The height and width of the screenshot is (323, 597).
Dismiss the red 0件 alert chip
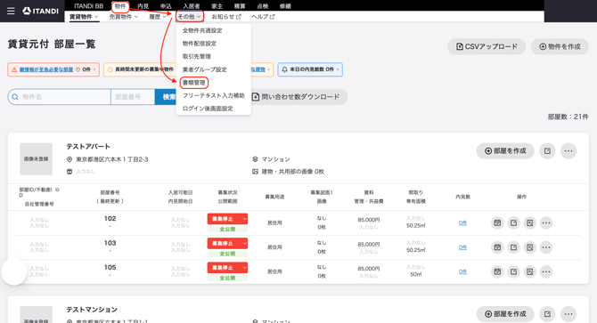pyautogui.click(x=94, y=69)
